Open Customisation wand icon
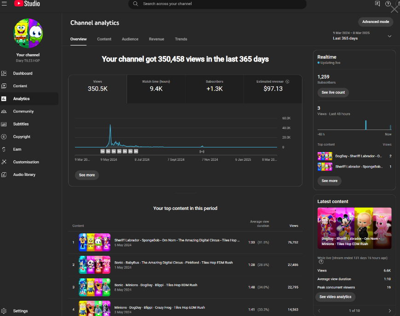Viewport: 400px width, 316px height. (x=4, y=162)
